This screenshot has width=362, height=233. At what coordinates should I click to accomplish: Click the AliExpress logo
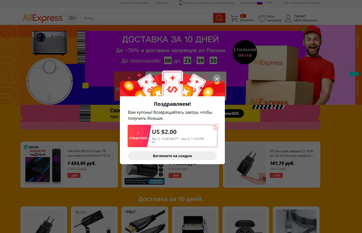(43, 18)
